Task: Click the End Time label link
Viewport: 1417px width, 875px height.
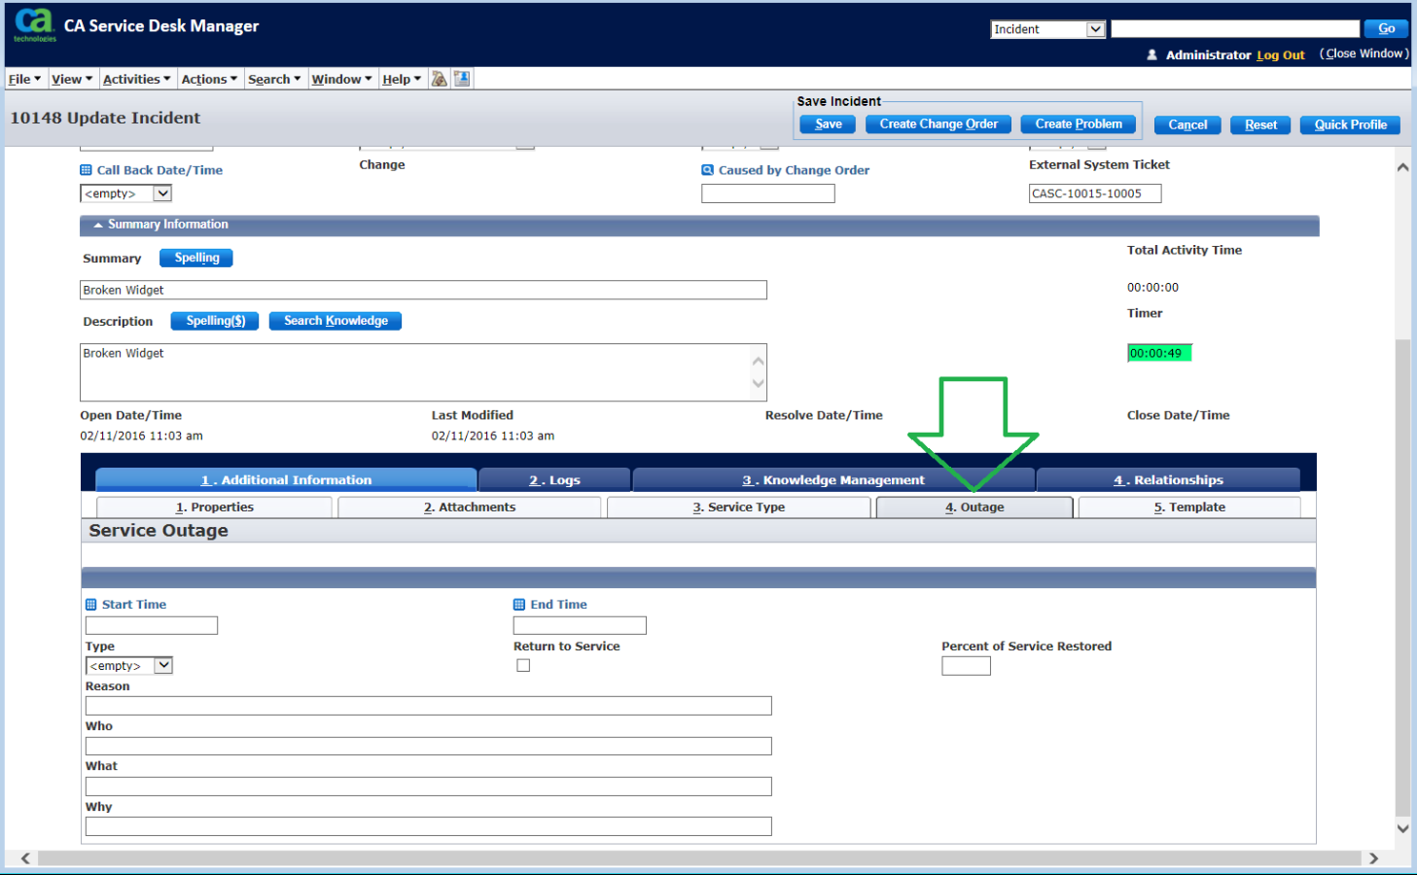Action: (558, 605)
